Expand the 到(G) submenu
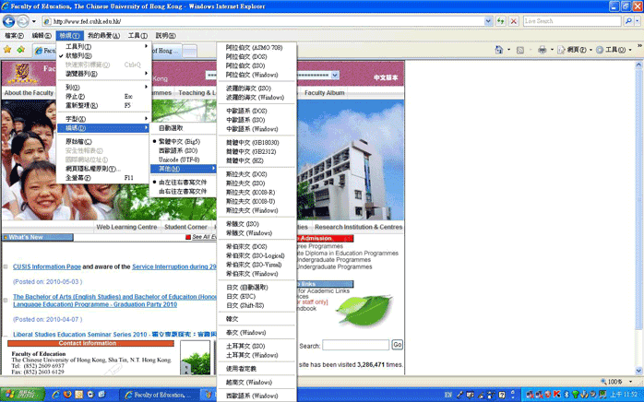Viewport: 644px width, 402px height. point(104,87)
